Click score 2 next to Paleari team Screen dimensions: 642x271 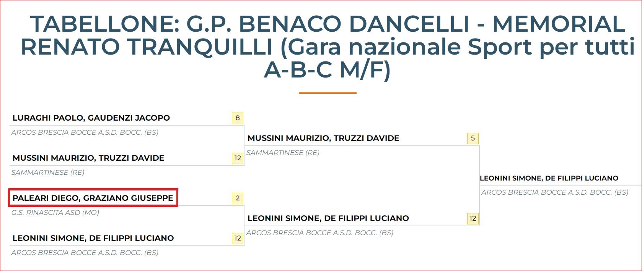[x=238, y=198]
